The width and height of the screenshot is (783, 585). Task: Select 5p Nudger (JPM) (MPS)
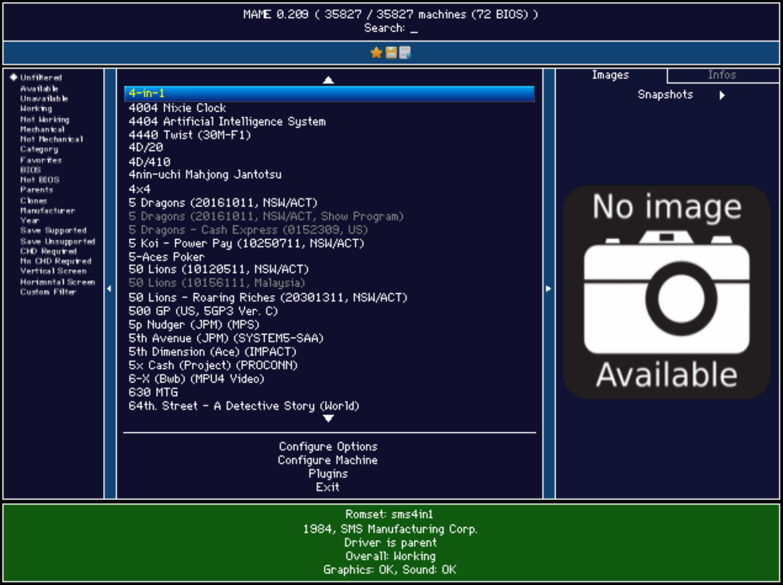pos(194,325)
